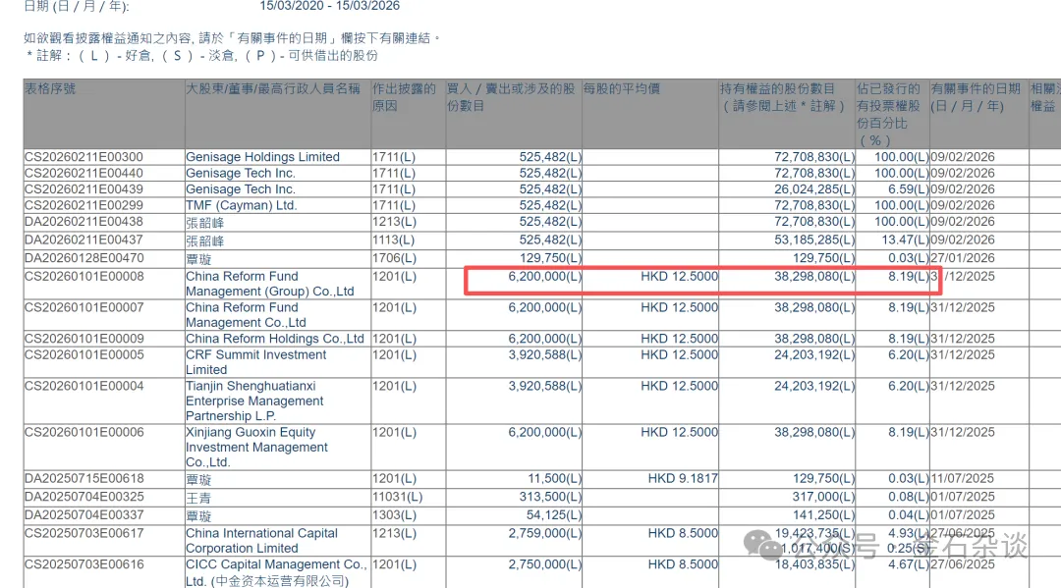This screenshot has width=1061, height=588.
Task: Click event date 11/07/2025
Action: click(x=962, y=478)
